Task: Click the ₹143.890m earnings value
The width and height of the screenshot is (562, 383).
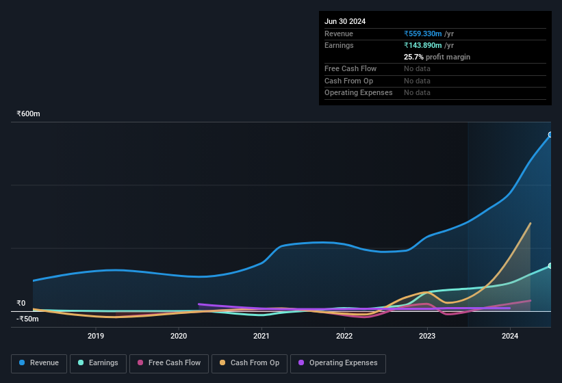Action: [x=422, y=45]
